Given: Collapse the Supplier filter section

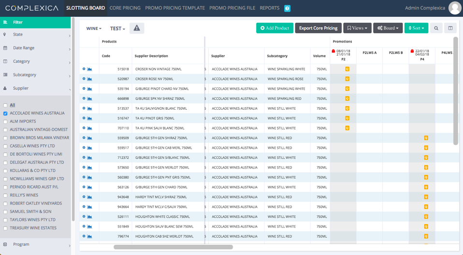Looking at the screenshot, I should (x=35, y=88).
